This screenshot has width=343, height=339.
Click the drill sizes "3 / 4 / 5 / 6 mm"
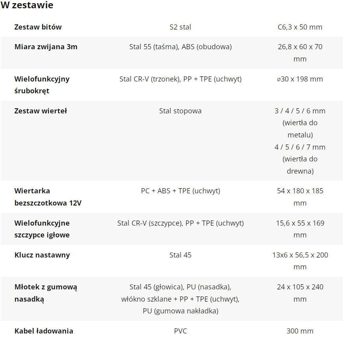300,111
